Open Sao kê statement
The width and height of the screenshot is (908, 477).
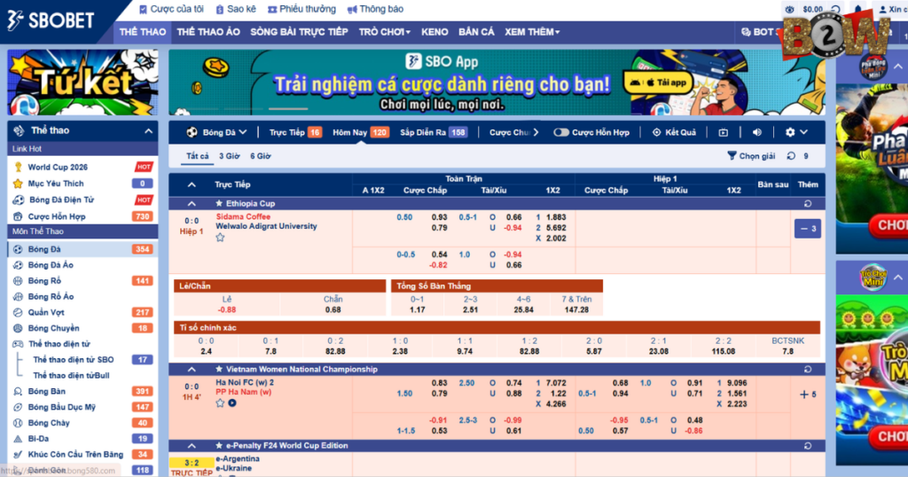tap(236, 9)
